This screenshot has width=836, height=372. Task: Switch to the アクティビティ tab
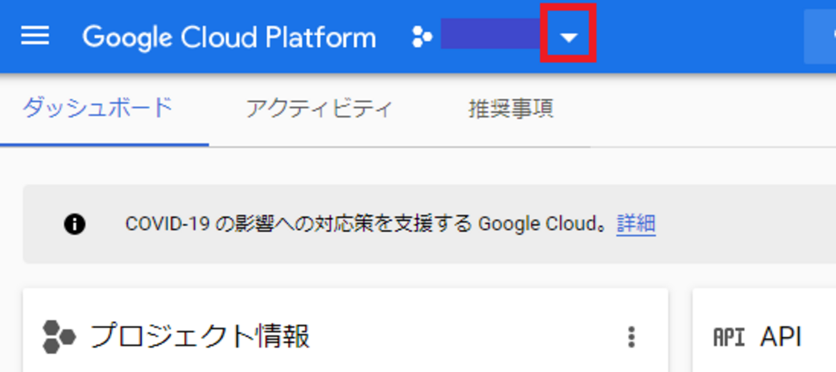pyautogui.click(x=319, y=109)
